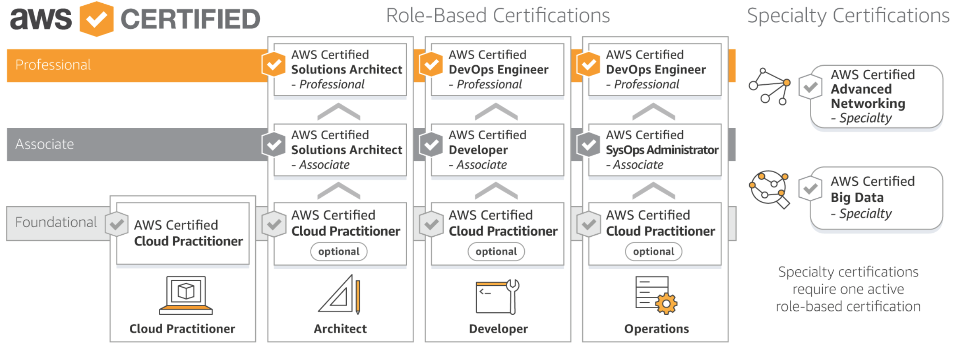Click the Architect triangle ruler and pencil icon
957x351 pixels.
point(340,294)
